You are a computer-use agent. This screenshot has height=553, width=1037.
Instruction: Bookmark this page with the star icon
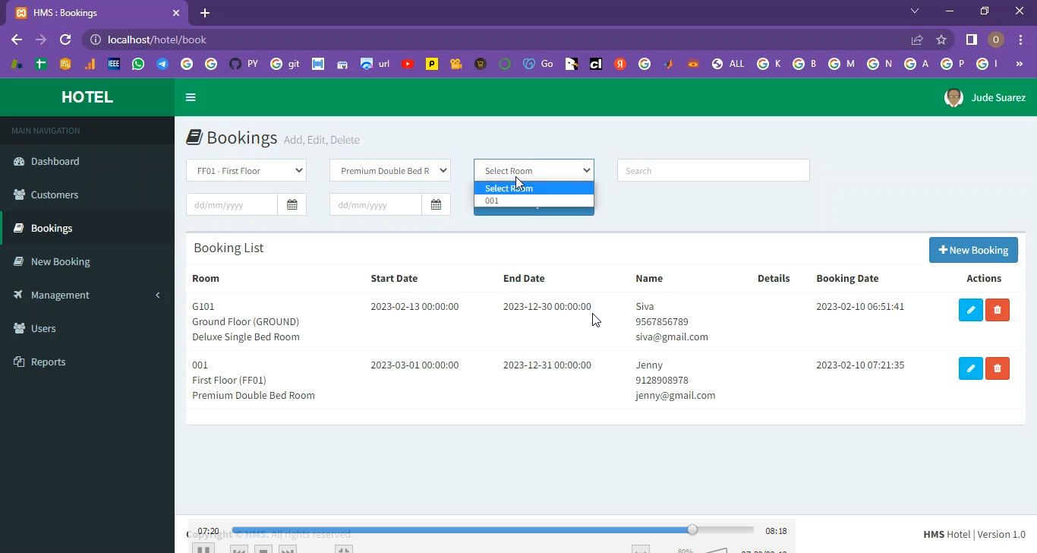(941, 39)
